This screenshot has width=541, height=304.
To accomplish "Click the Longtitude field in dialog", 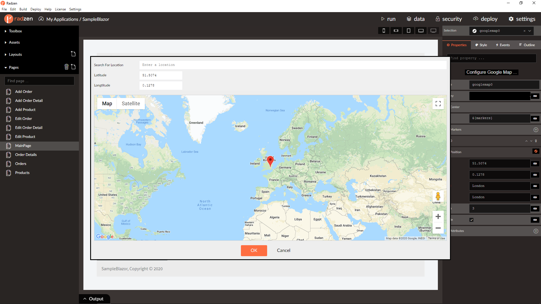I will tap(161, 85).
